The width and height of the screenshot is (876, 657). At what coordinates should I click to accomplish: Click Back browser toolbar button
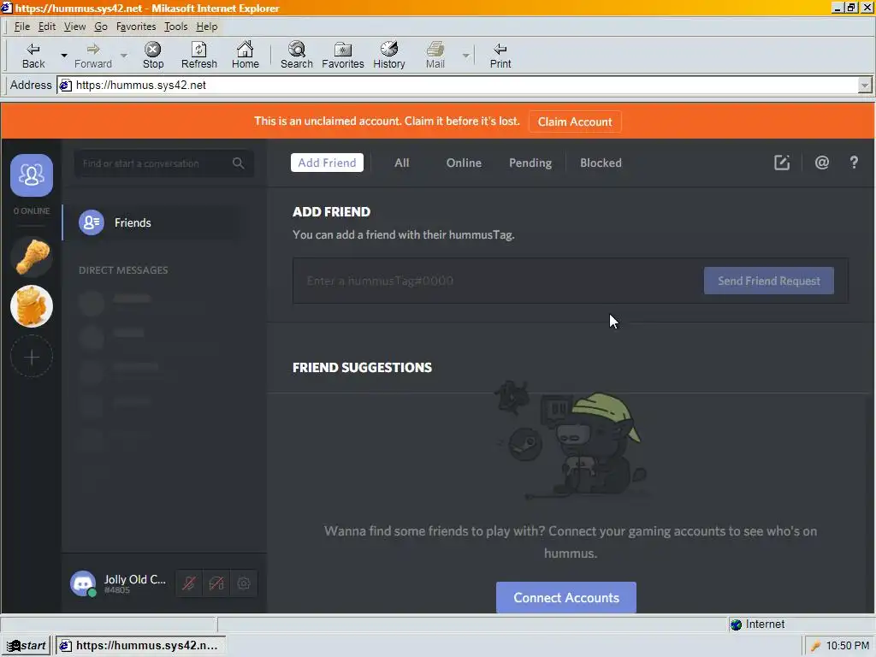pos(33,56)
